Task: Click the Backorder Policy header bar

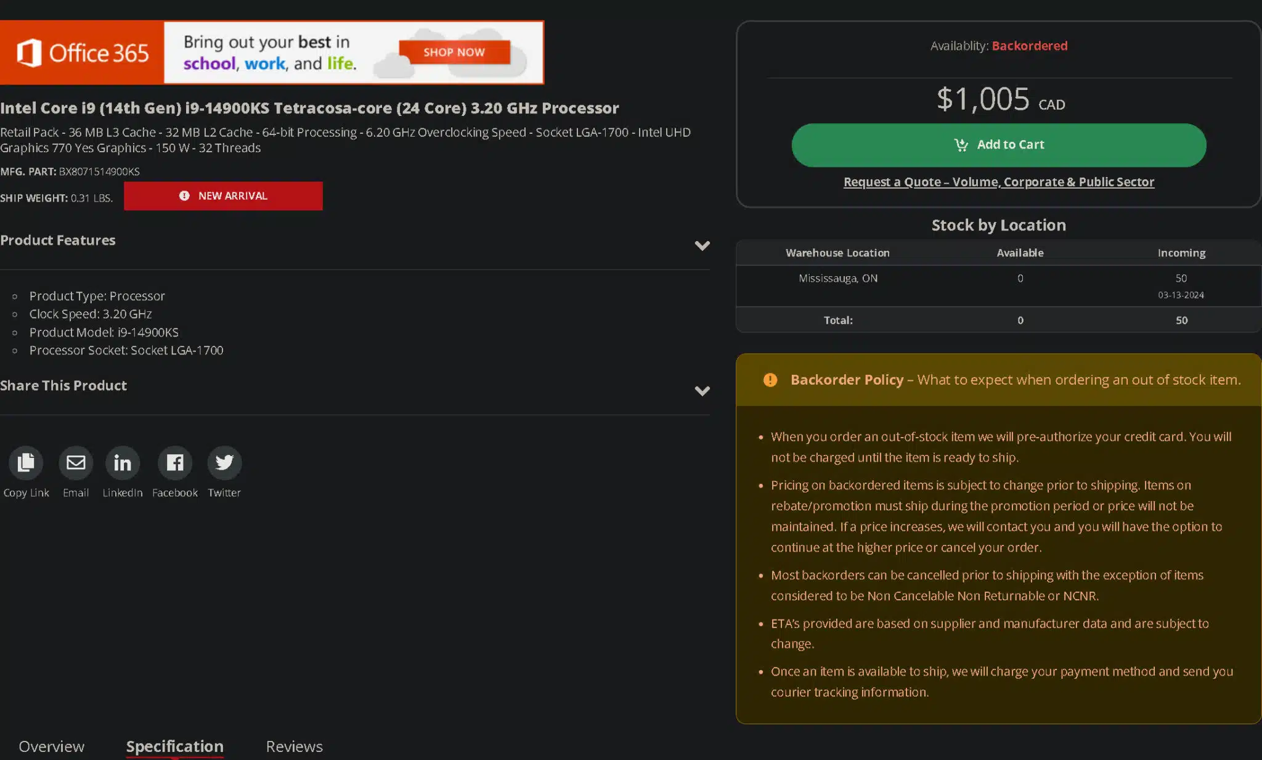Action: [998, 380]
